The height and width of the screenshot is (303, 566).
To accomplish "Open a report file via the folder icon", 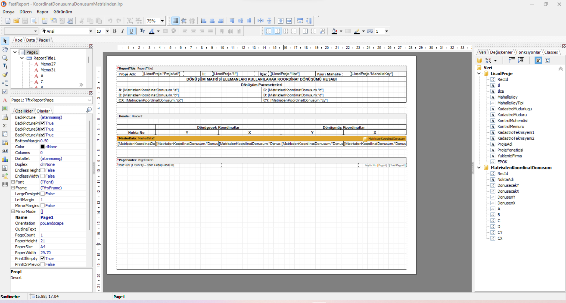I will (x=17, y=21).
